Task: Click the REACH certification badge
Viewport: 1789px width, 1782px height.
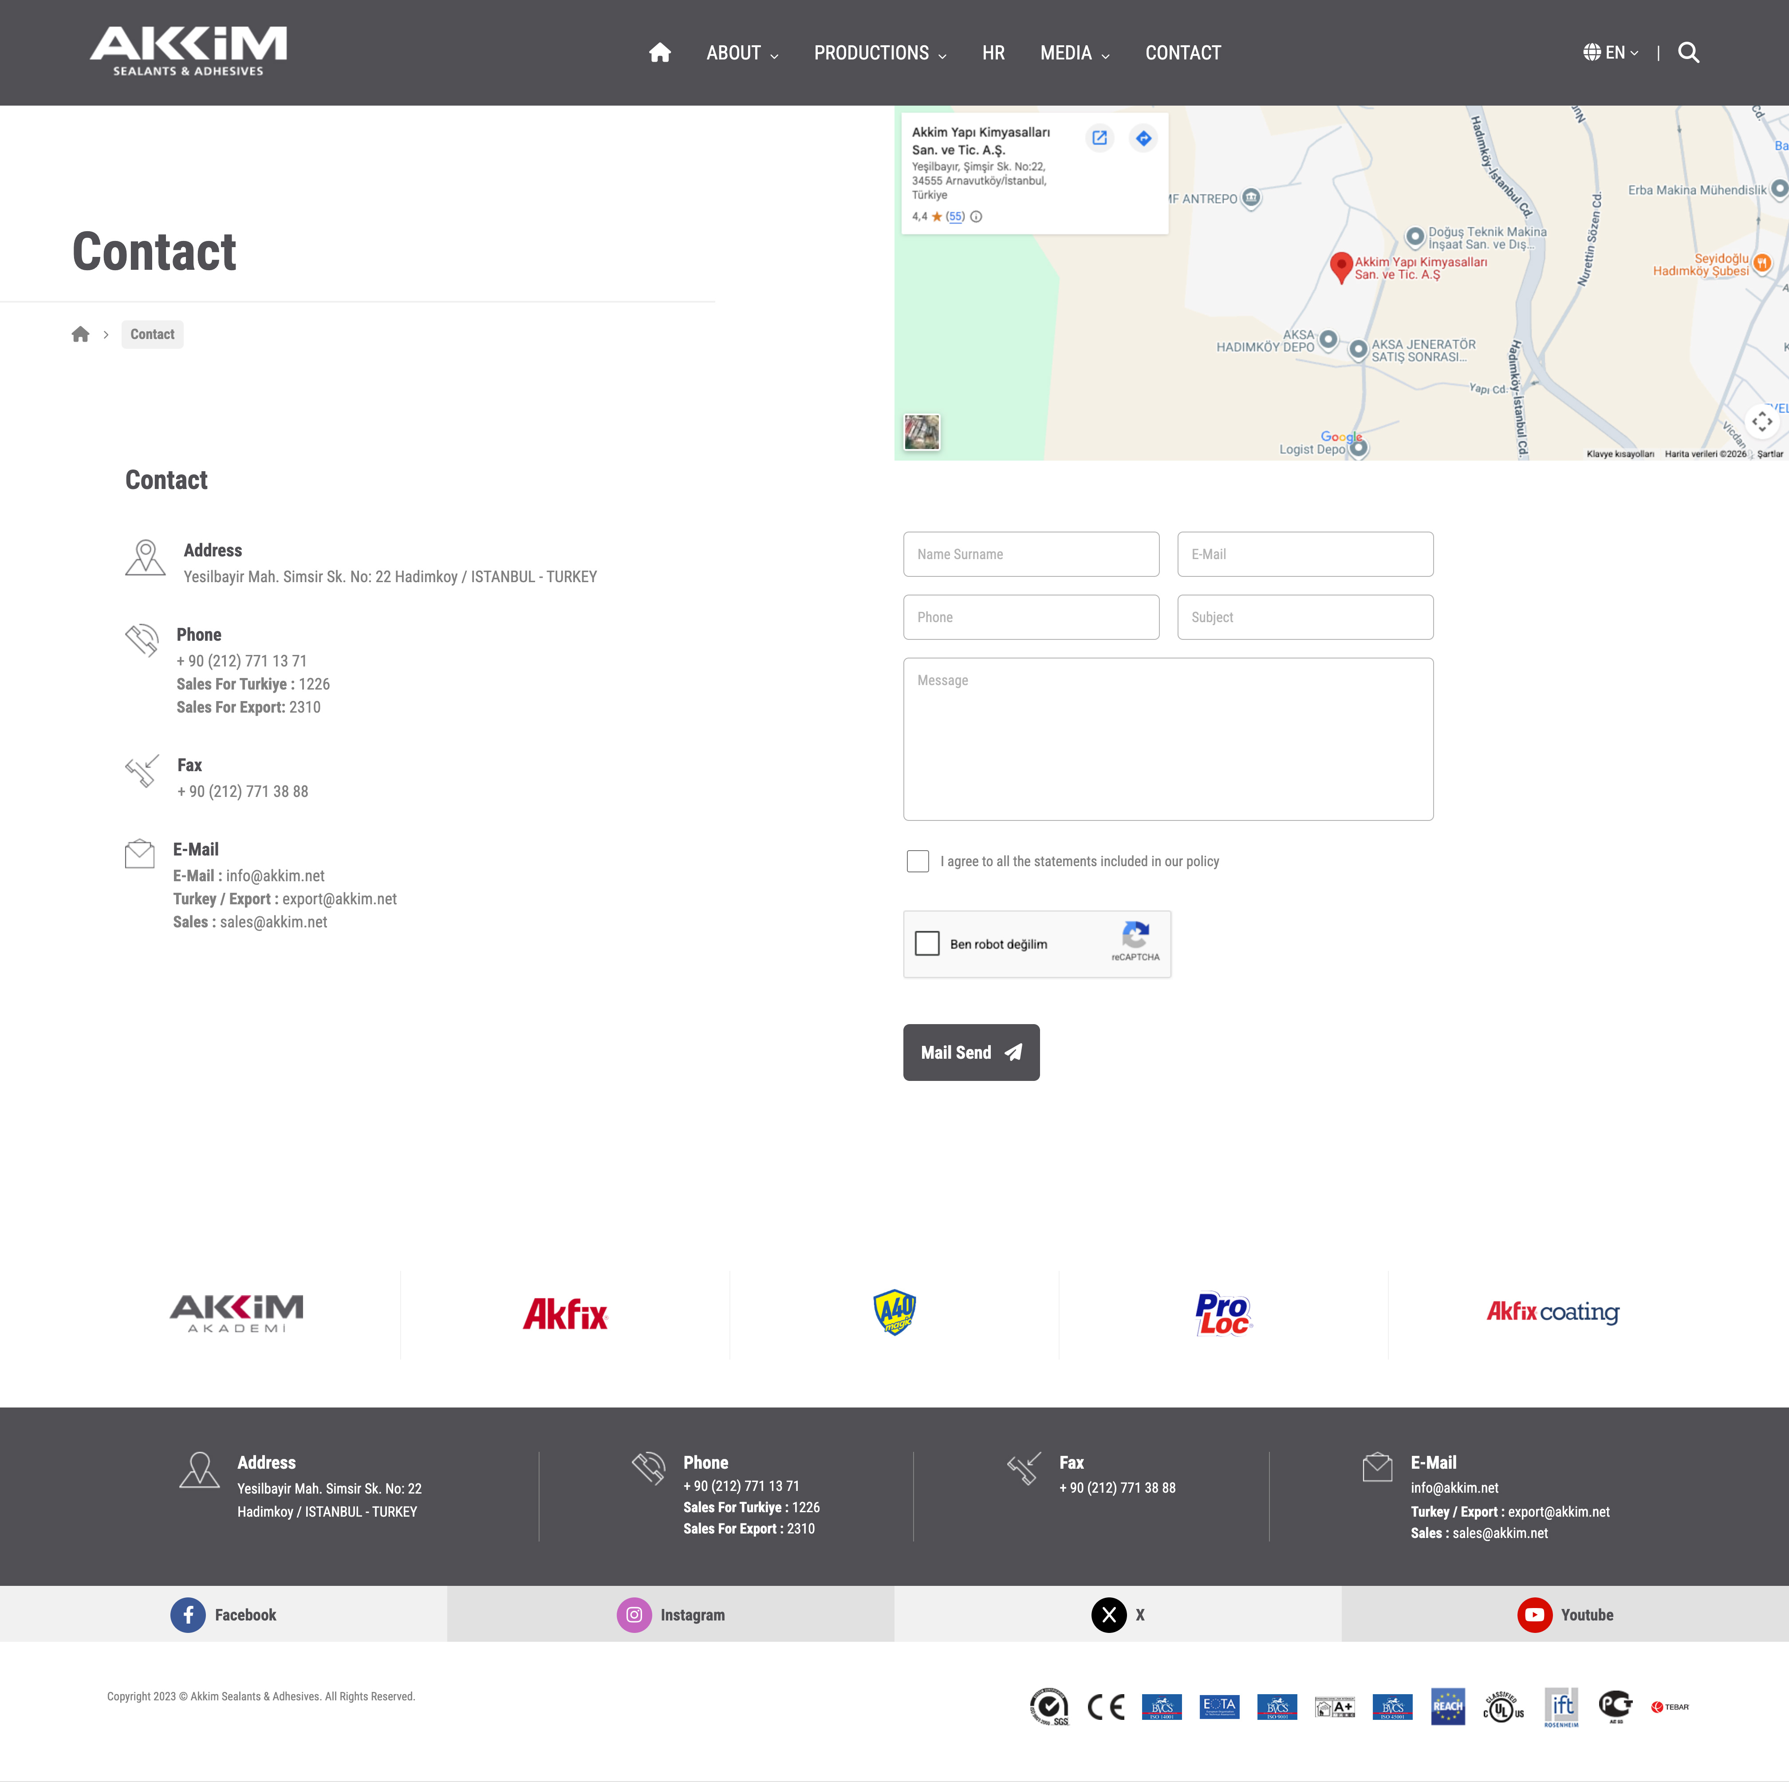Action: [1447, 1706]
